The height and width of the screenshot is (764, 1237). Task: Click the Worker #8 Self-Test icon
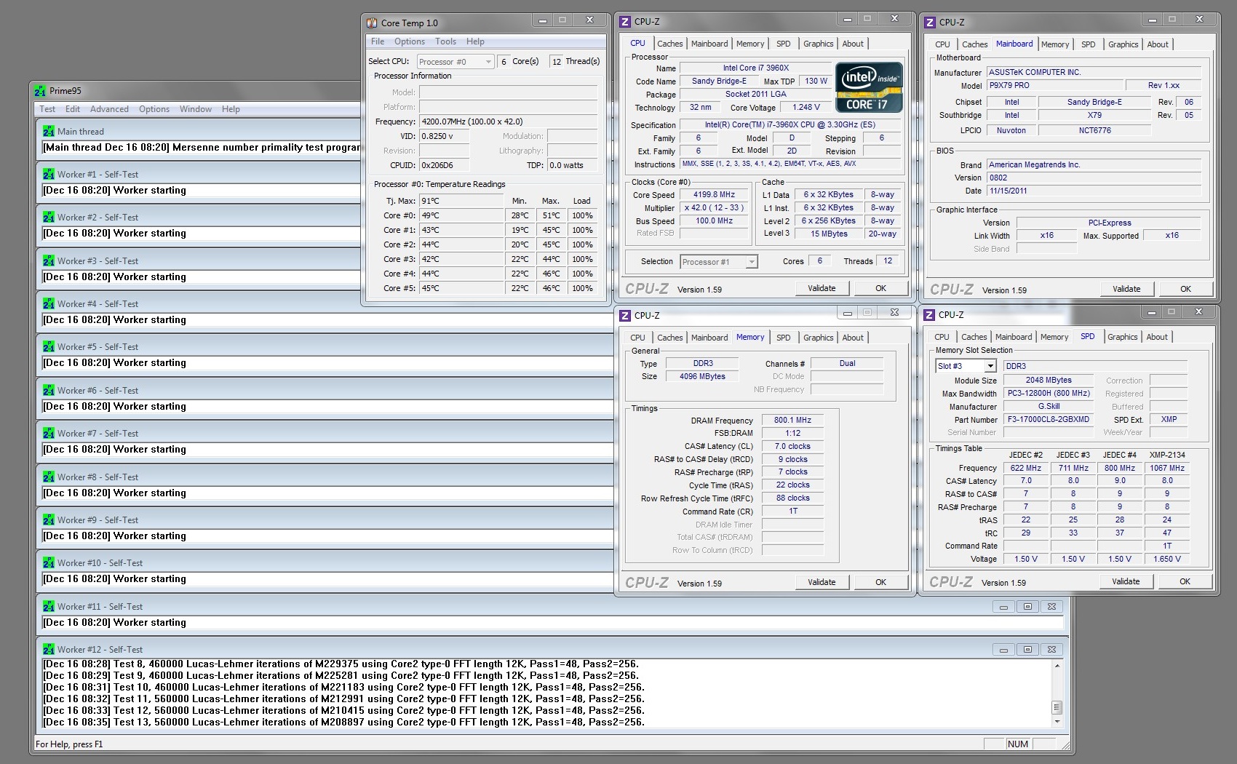point(49,477)
